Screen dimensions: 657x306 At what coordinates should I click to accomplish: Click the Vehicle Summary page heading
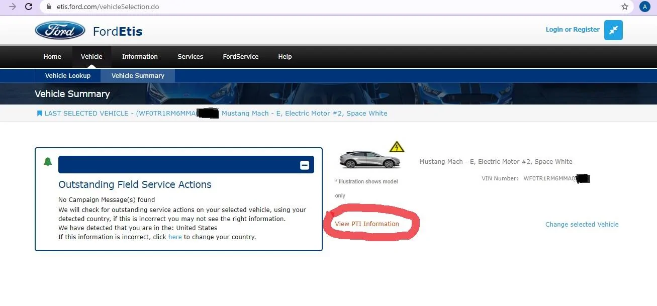[x=72, y=94]
